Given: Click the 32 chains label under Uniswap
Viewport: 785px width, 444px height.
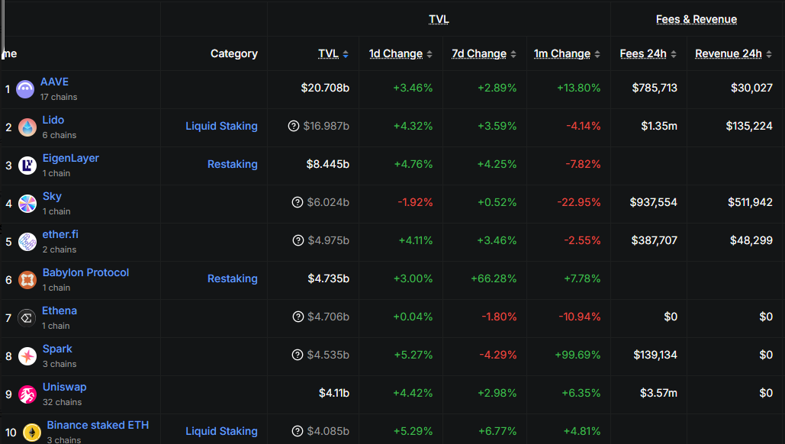Looking at the screenshot, I should [62, 402].
